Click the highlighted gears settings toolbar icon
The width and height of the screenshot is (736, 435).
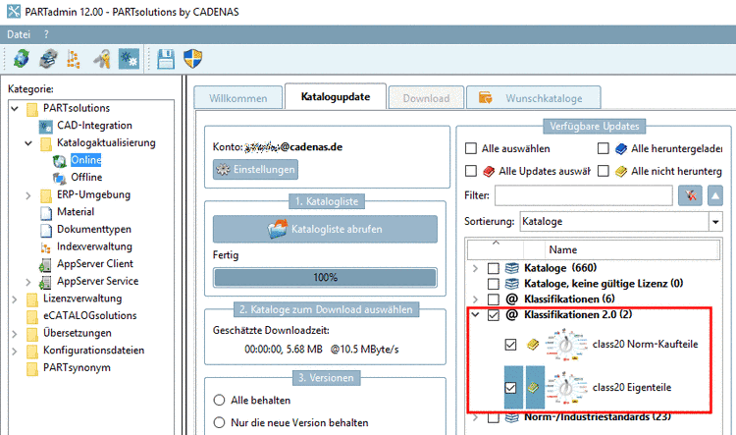(x=129, y=59)
